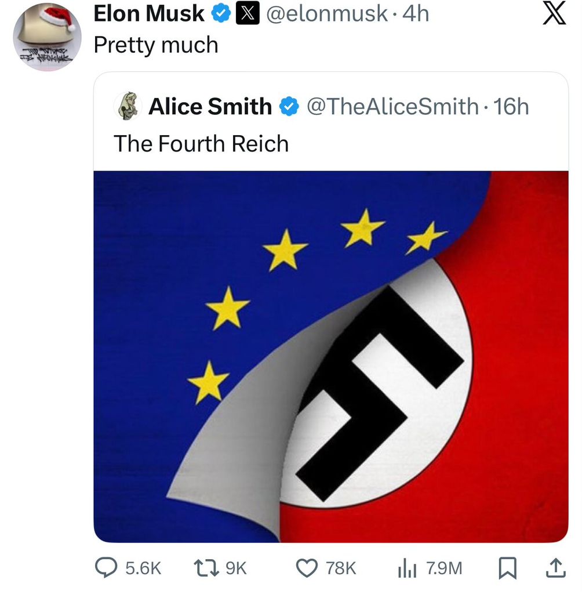Click the "4h" post timestamp

click(x=416, y=14)
